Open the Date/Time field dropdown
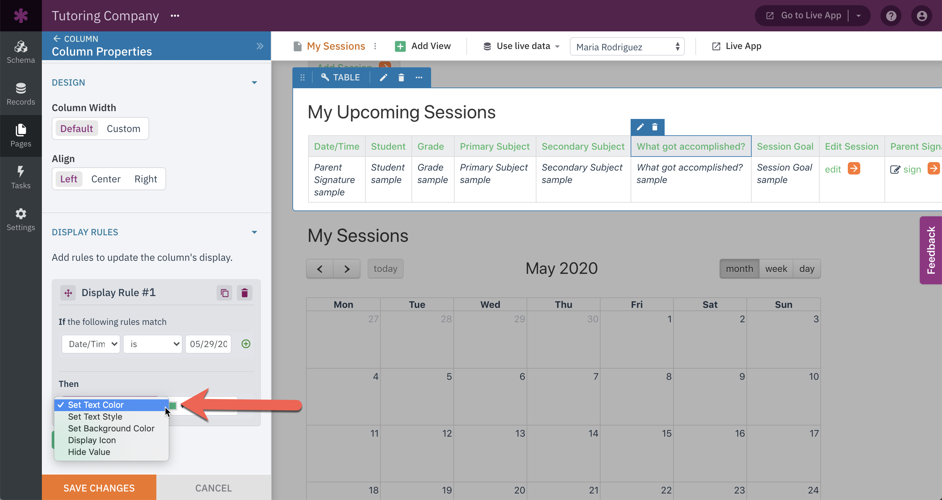This screenshot has width=942, height=500. coord(91,344)
